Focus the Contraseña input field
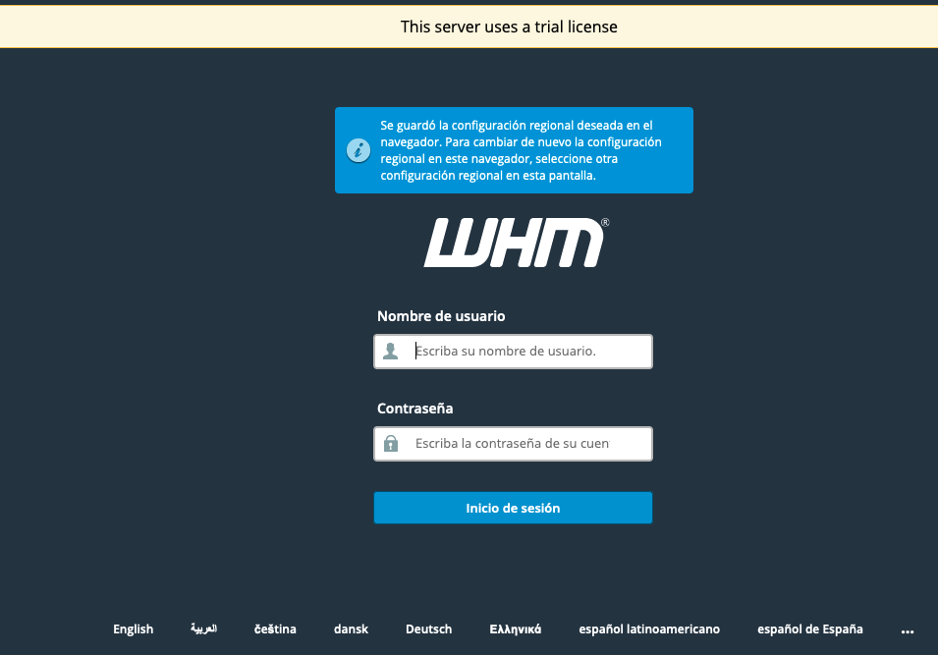This screenshot has width=938, height=655. click(x=514, y=444)
